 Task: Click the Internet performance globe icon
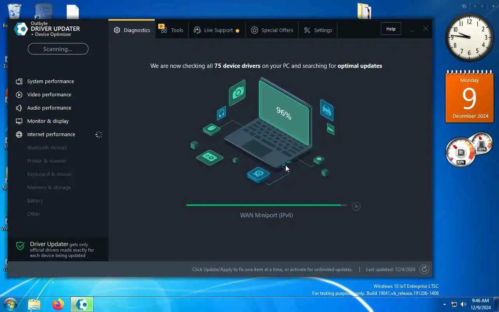pos(19,135)
